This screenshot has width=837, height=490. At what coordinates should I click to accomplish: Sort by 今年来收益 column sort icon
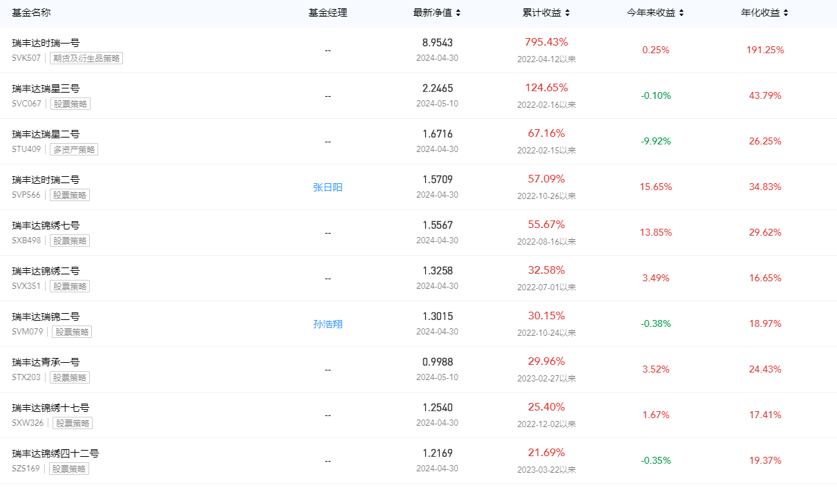coord(681,13)
